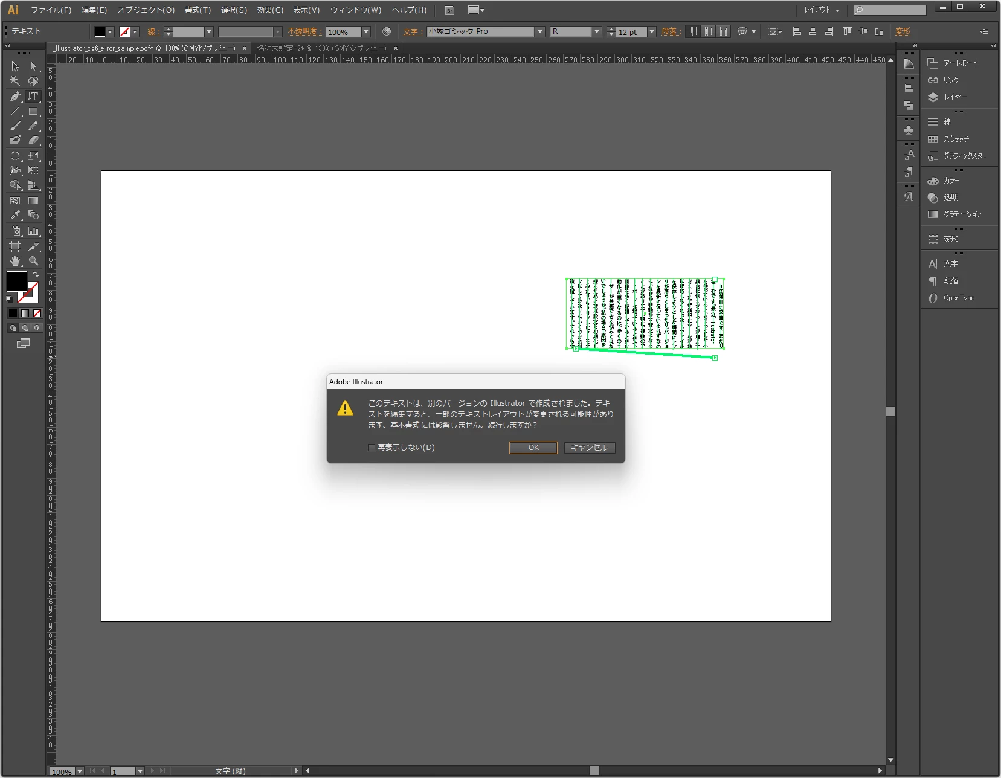Check the 再表示しない(D) checkbox
1001x778 pixels.
[x=372, y=448]
